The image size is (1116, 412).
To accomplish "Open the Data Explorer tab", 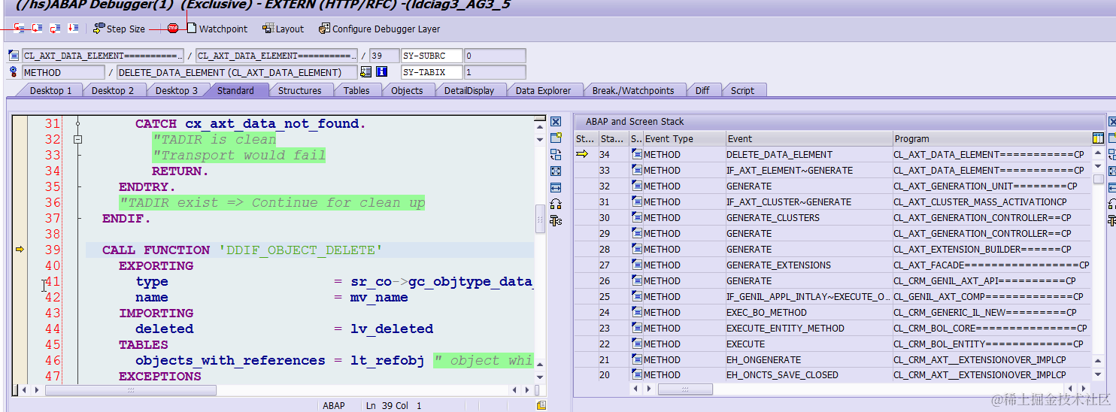I will point(543,90).
